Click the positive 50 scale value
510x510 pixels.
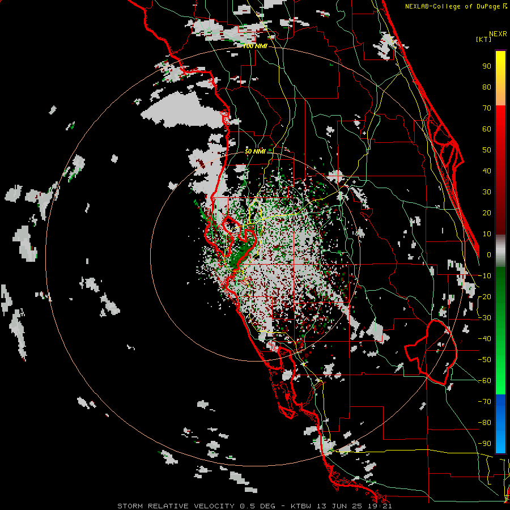coord(487,150)
